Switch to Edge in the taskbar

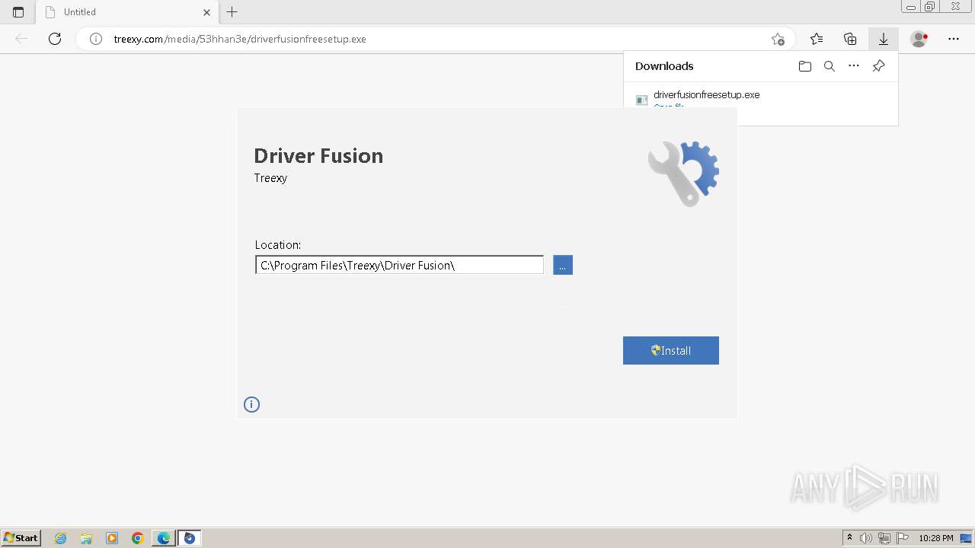click(x=164, y=538)
